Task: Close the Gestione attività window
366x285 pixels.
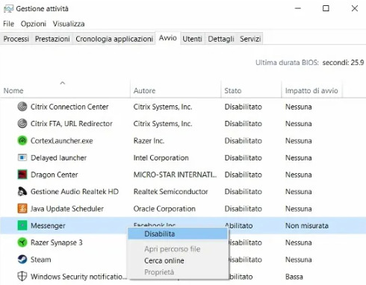Action: (x=355, y=8)
